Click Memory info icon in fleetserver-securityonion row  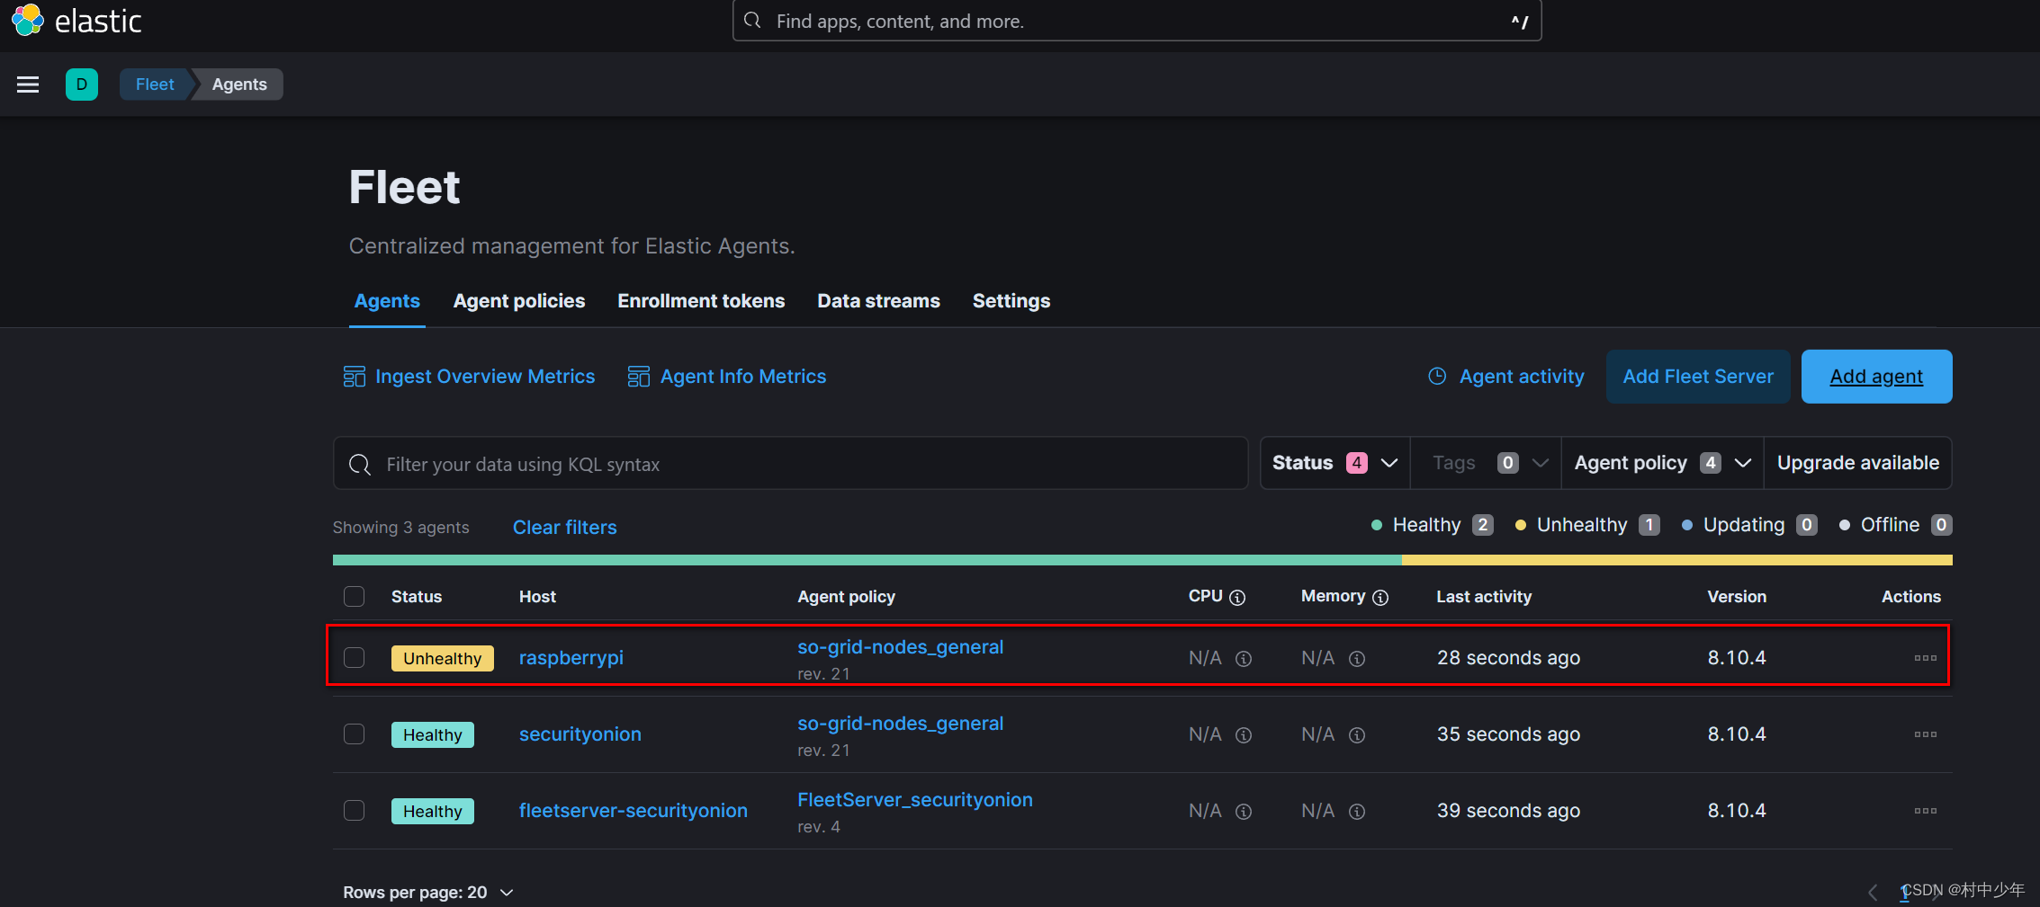click(1357, 812)
